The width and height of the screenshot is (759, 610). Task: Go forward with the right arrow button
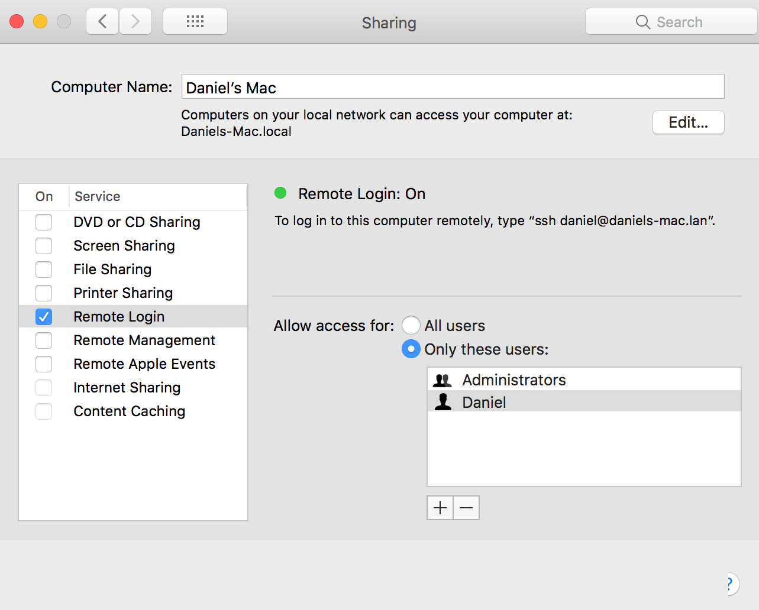135,22
